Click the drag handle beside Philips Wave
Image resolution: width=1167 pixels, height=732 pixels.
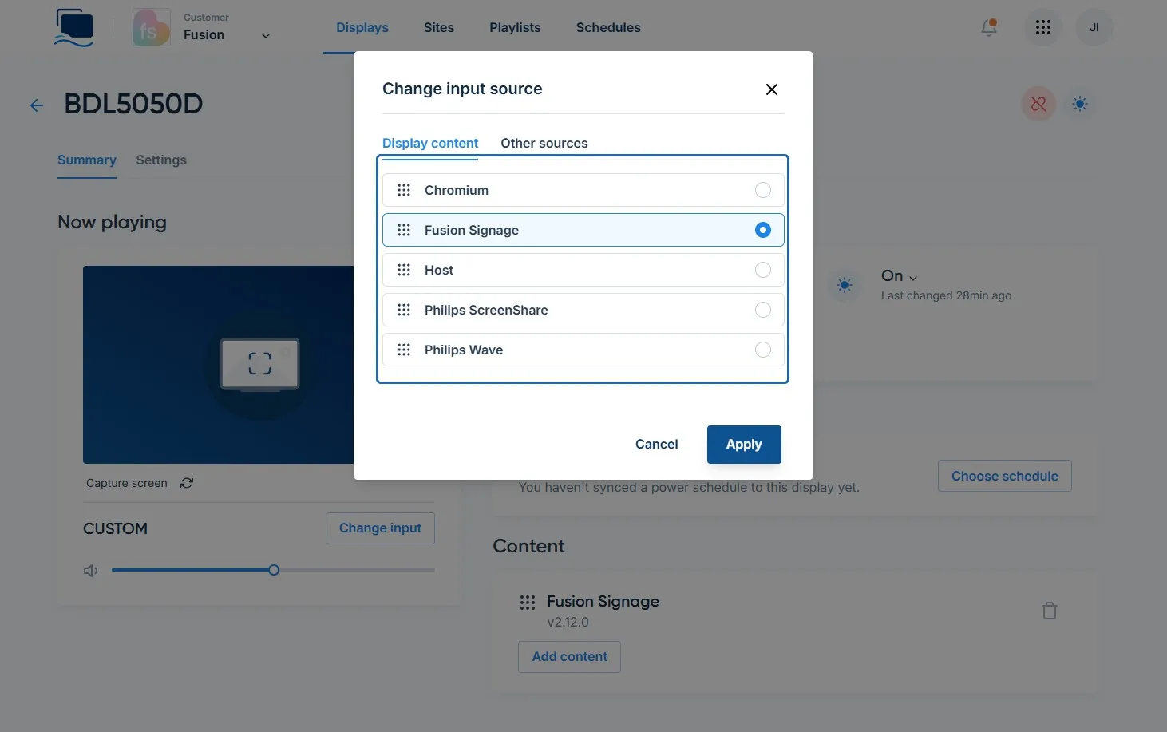click(x=404, y=350)
